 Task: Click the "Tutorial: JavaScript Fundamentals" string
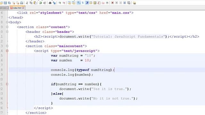pos(128,36)
